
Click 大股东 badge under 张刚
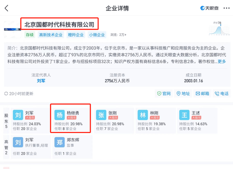[113, 118]
